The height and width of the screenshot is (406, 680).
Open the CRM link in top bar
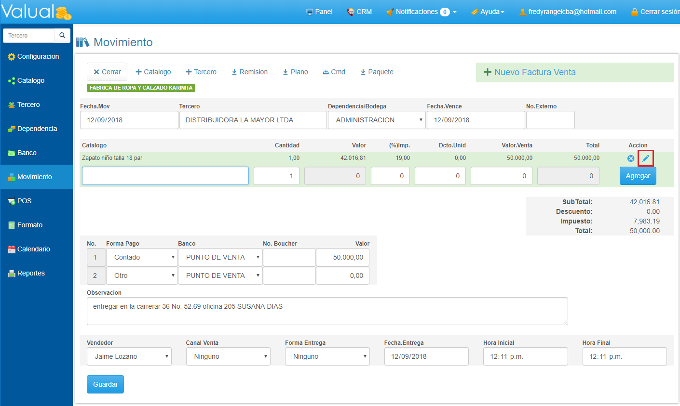pos(359,12)
